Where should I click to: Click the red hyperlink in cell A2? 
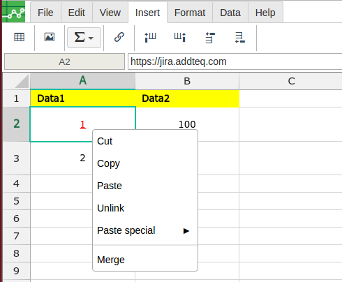click(x=83, y=124)
